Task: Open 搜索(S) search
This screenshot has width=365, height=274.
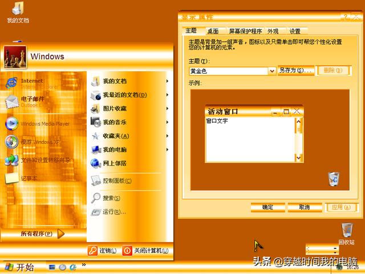Action: point(129,198)
